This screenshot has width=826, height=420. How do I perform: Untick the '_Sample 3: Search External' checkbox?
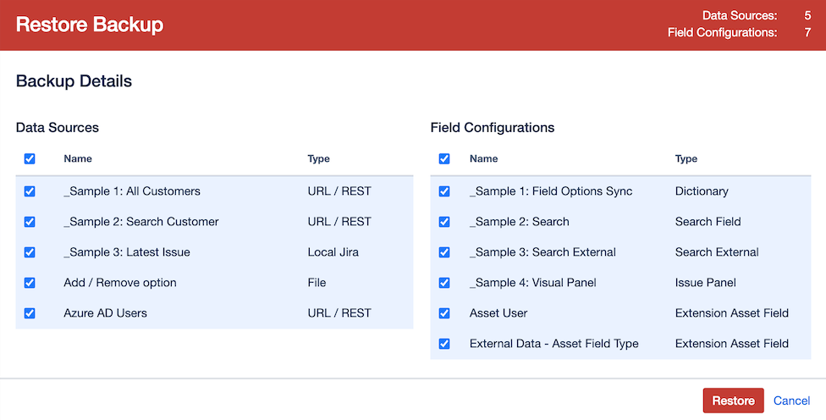click(444, 252)
